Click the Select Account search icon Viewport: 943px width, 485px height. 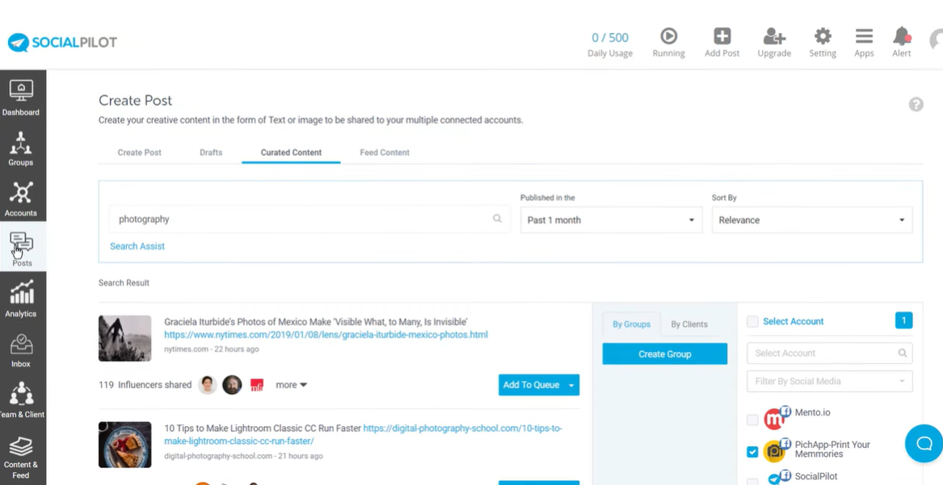click(x=902, y=353)
